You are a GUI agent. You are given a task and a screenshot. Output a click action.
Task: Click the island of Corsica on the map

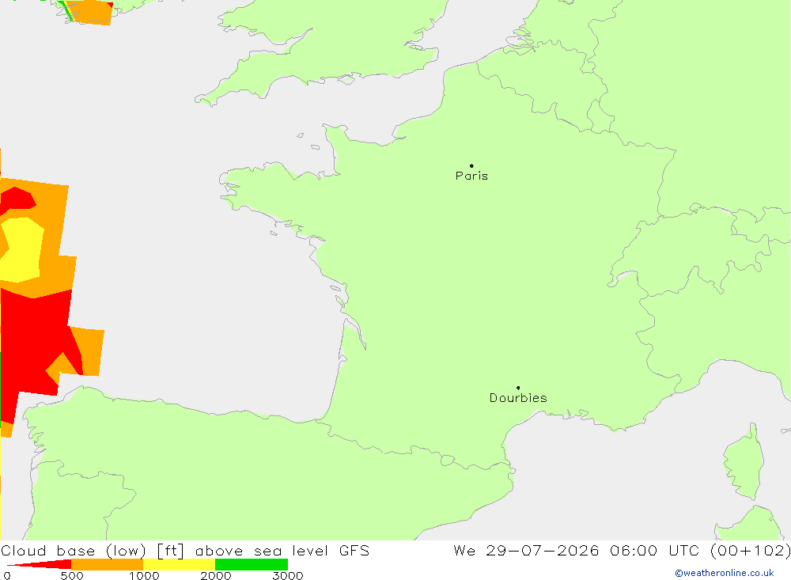[744, 462]
